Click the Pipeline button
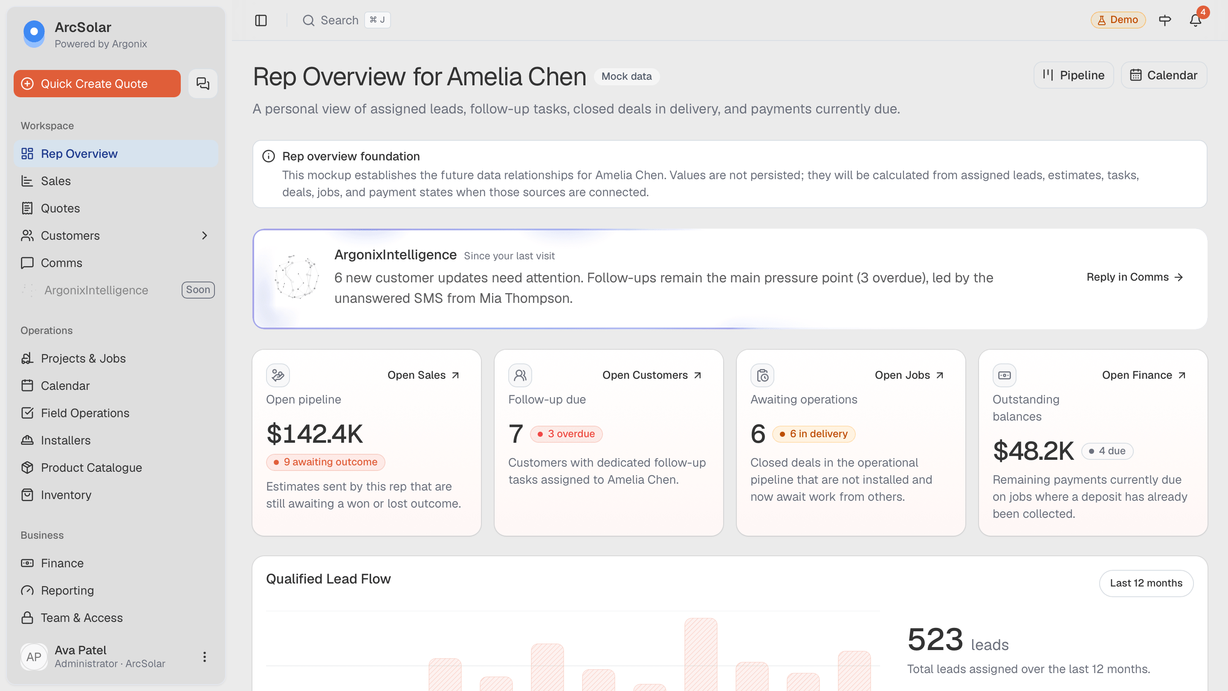This screenshot has width=1228, height=691. (x=1073, y=75)
